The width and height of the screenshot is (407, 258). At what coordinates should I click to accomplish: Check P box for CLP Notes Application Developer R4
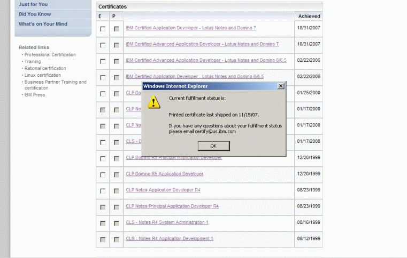(117, 191)
